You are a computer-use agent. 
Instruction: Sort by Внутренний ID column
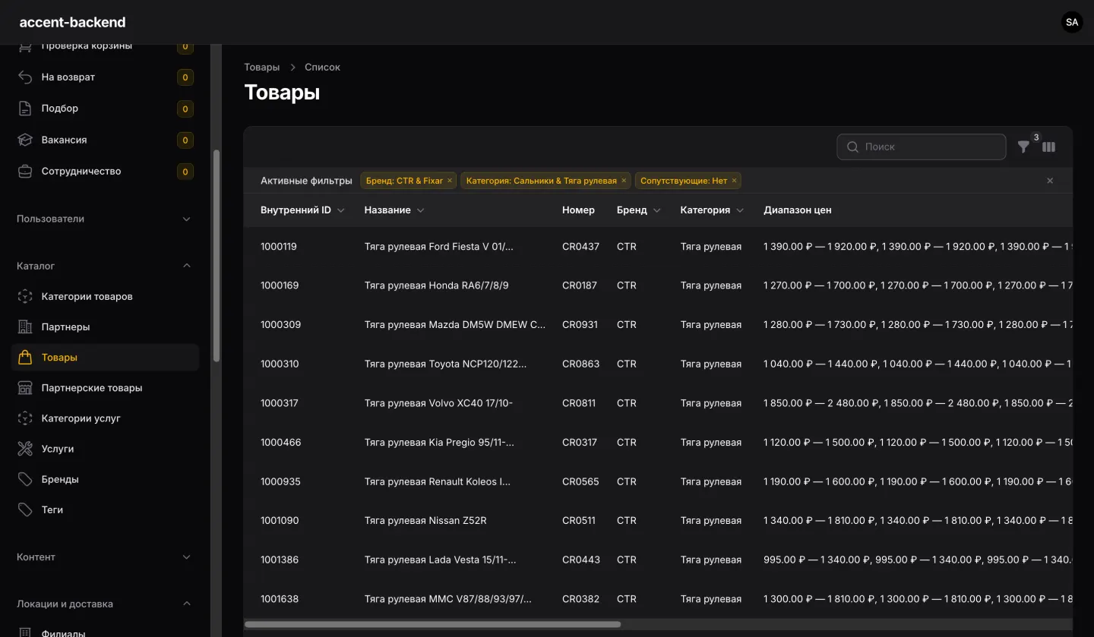pos(302,210)
